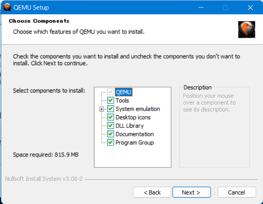Select the Program Group label
The height and width of the screenshot is (204, 263).
[x=134, y=143]
